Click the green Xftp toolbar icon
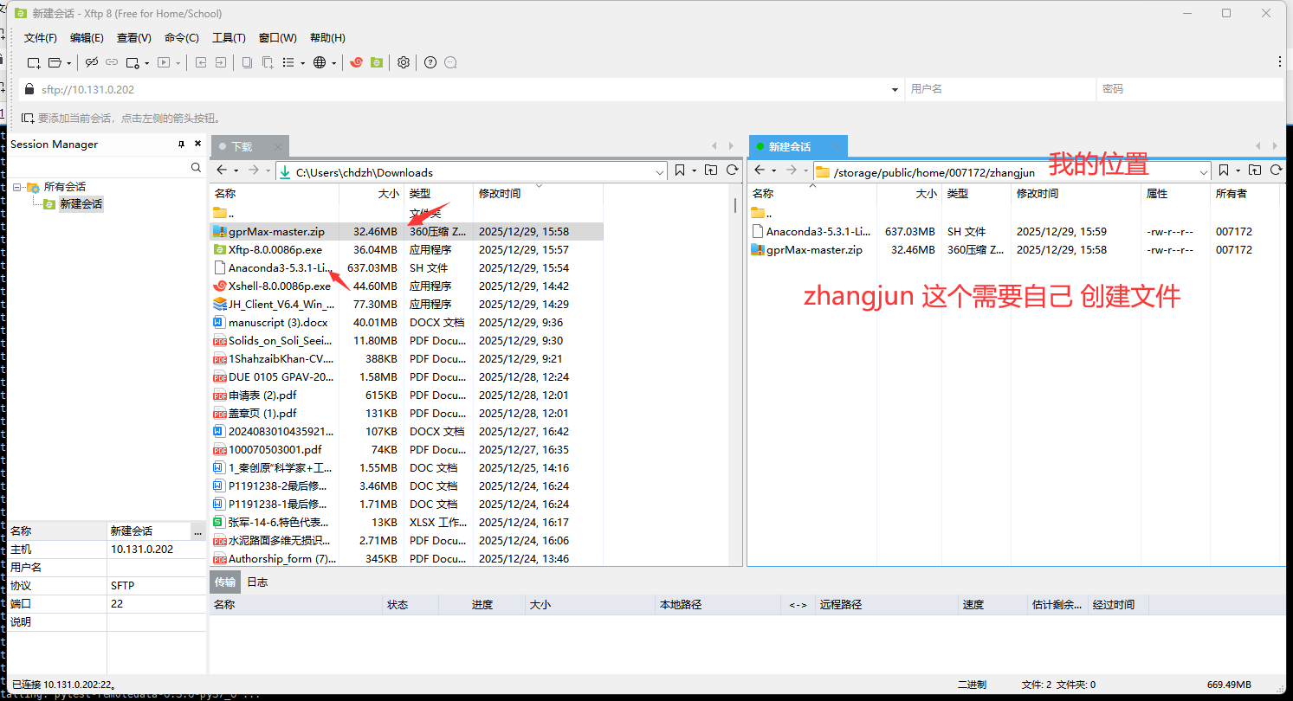The image size is (1293, 701). pyautogui.click(x=376, y=62)
